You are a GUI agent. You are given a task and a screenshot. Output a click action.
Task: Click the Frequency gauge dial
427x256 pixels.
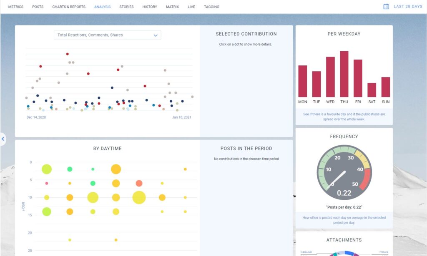(344, 173)
